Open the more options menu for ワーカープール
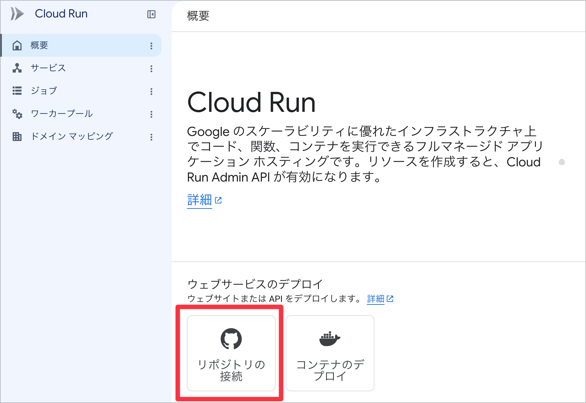 [x=151, y=114]
